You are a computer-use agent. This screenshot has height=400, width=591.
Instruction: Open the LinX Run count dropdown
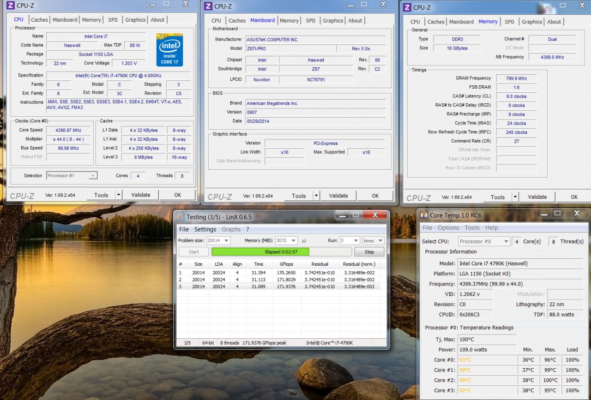(350, 240)
